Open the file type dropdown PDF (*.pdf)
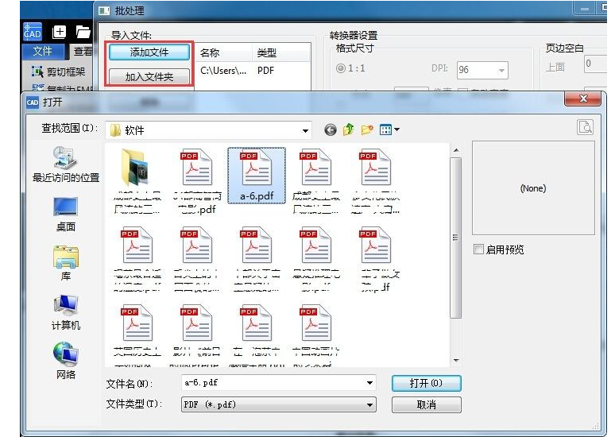Screen dimensions: 615x437 coord(370,405)
